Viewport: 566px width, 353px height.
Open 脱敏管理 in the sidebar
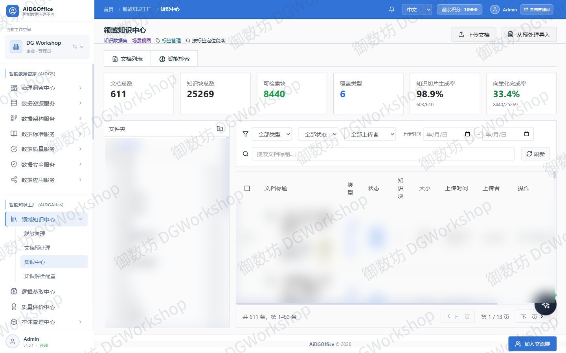pos(54,234)
